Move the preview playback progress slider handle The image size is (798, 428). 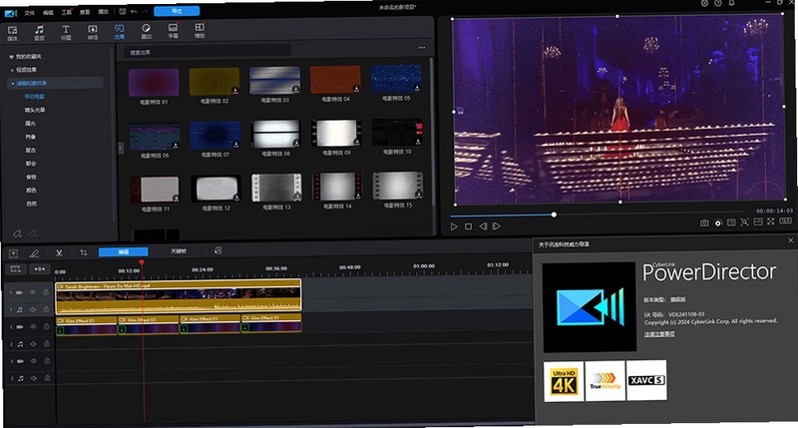pyautogui.click(x=554, y=214)
